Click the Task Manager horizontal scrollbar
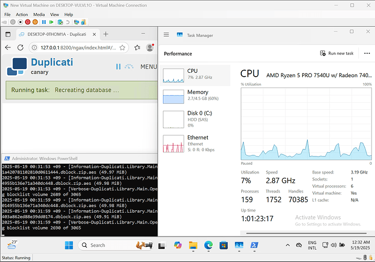 pyautogui.click(x=306, y=233)
